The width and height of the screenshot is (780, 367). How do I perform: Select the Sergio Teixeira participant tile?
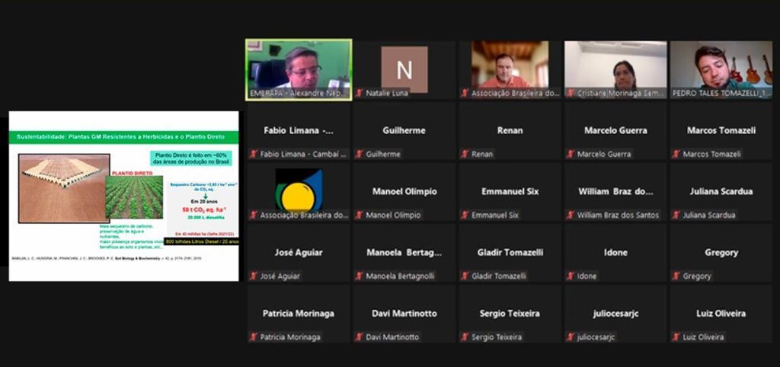(510, 314)
